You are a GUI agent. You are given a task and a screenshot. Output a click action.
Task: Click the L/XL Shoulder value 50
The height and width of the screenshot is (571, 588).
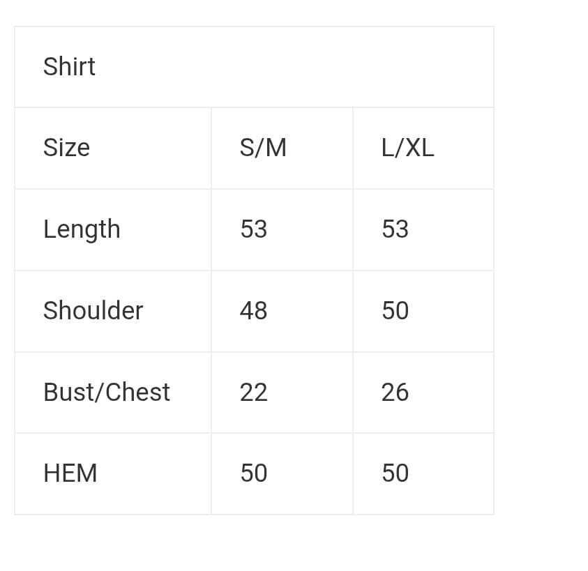(395, 310)
